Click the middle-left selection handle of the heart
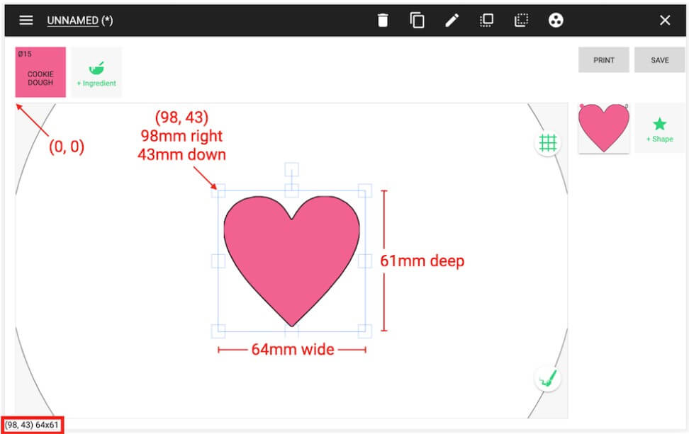The height and width of the screenshot is (434, 689). pyautogui.click(x=218, y=261)
